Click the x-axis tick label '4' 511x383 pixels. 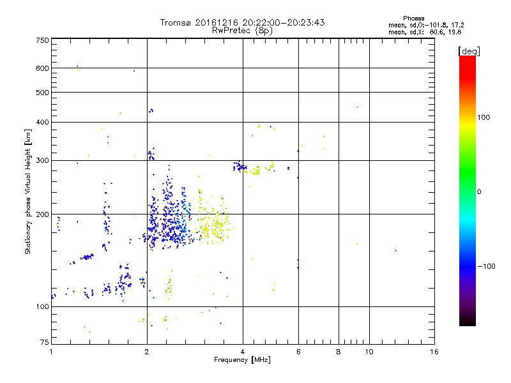tap(243, 352)
